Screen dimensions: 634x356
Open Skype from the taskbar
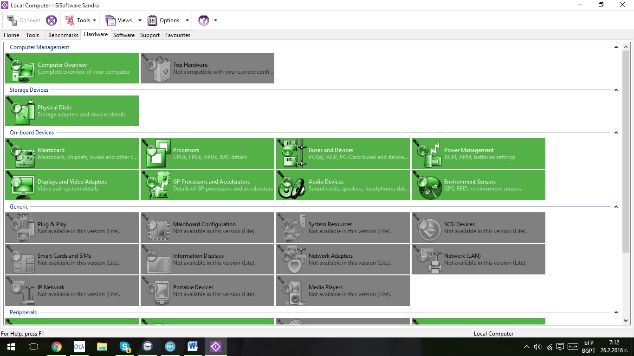pyautogui.click(x=124, y=347)
